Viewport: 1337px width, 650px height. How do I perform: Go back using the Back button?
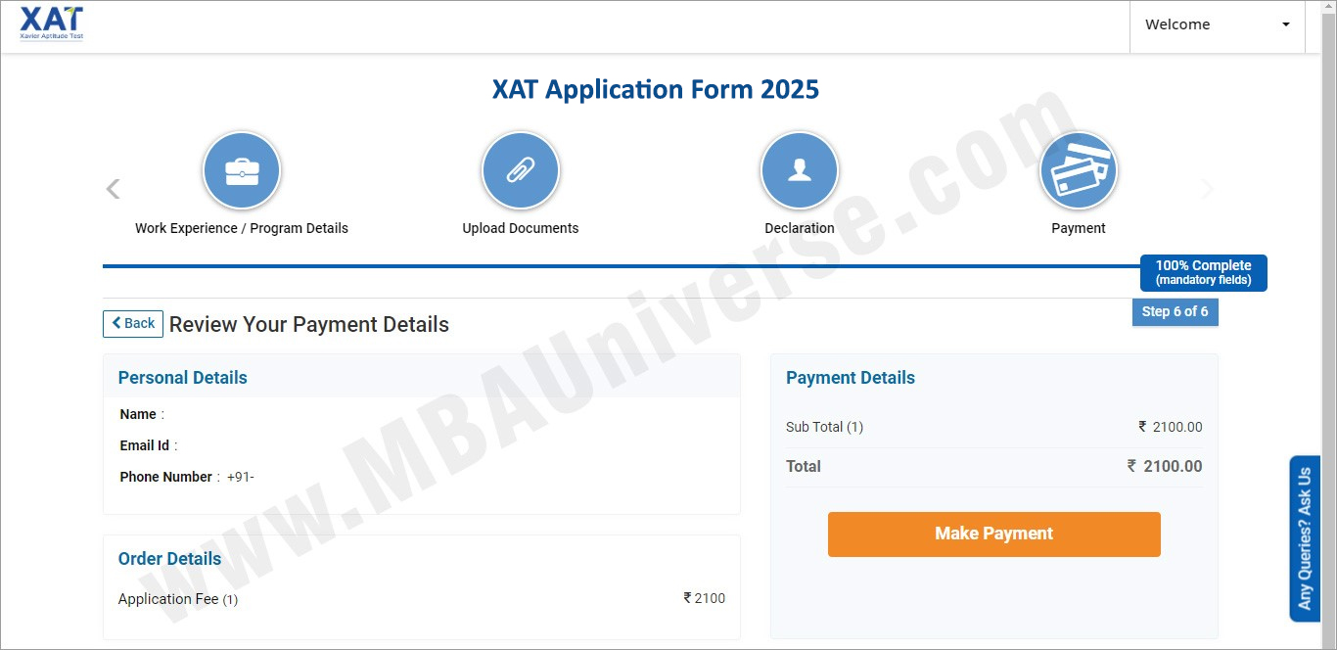coord(132,323)
